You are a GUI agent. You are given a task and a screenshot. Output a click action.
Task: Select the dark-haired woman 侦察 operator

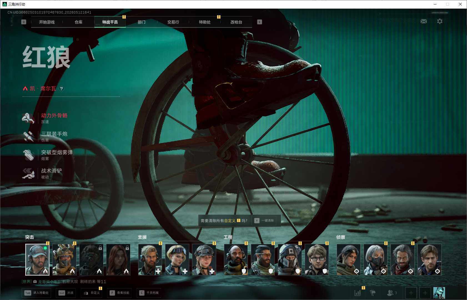point(348,260)
